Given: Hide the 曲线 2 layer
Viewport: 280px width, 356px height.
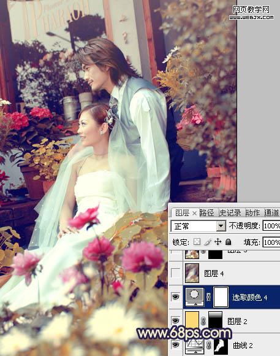Looking at the screenshot, I should coord(175,345).
